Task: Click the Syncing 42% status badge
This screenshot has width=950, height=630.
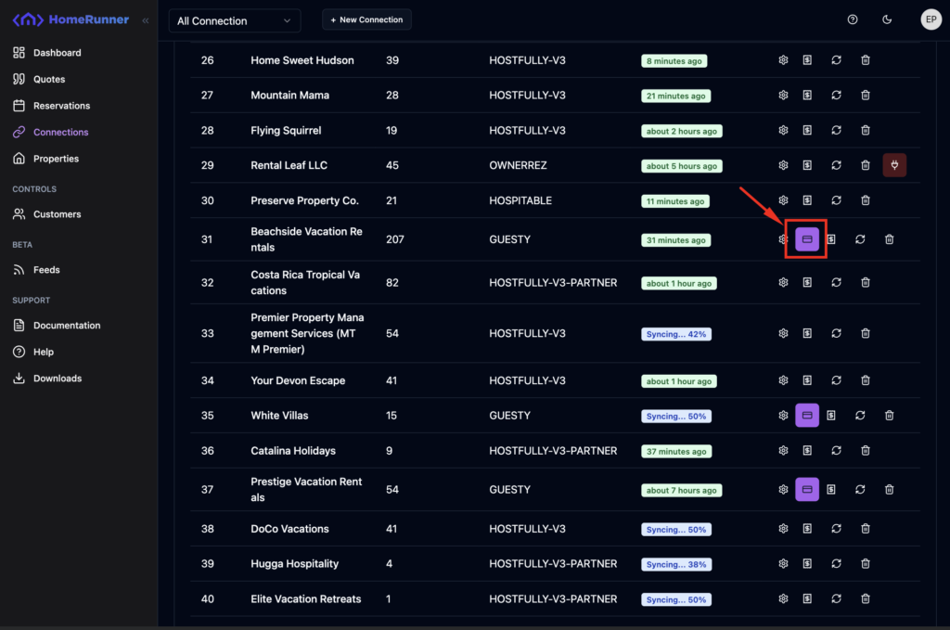Action: [676, 334]
